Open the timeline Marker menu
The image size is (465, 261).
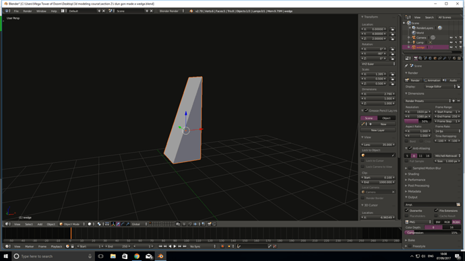pos(30,246)
